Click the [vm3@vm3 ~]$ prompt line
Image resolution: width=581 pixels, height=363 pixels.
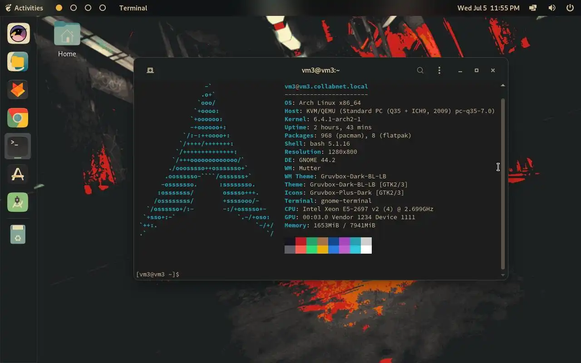(158, 275)
